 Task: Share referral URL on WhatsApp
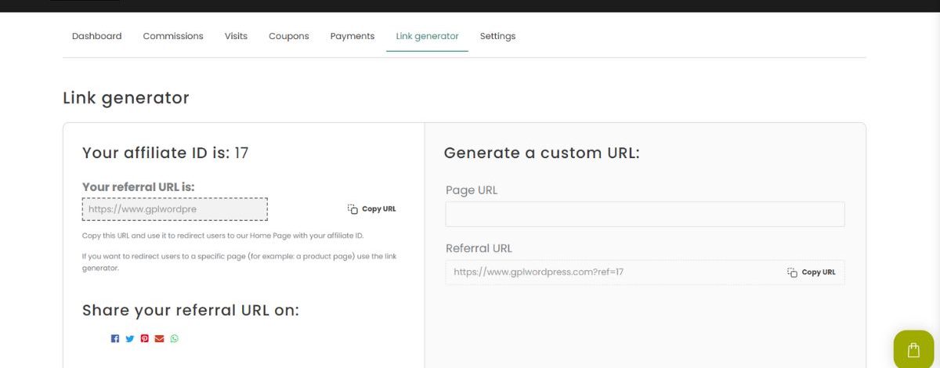click(x=175, y=338)
